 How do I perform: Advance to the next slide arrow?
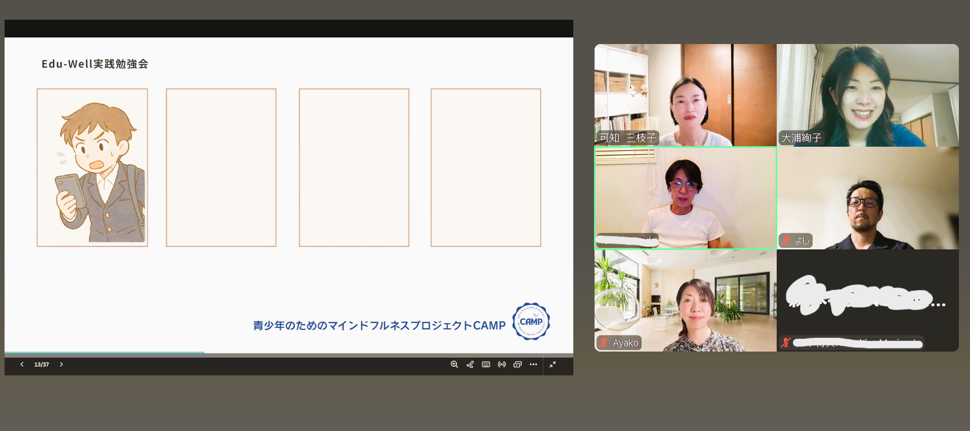(x=61, y=364)
